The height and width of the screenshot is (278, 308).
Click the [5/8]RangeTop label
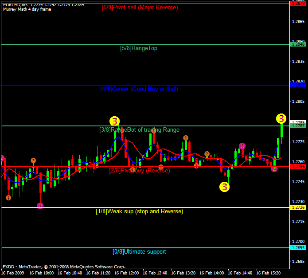pos(139,48)
